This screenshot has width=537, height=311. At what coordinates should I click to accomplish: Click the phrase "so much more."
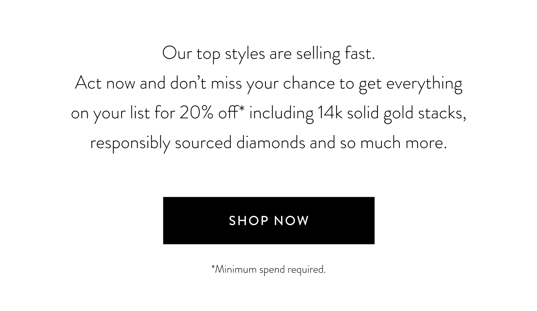[393, 143]
